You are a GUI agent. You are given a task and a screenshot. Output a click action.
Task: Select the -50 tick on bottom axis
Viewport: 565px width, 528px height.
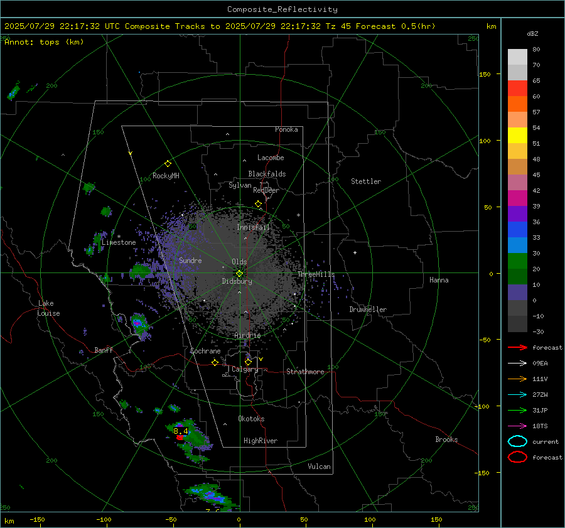coord(171,519)
